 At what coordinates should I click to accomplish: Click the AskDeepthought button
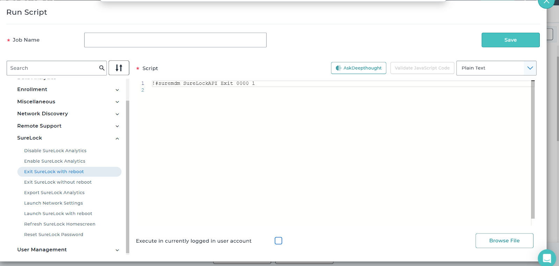358,68
